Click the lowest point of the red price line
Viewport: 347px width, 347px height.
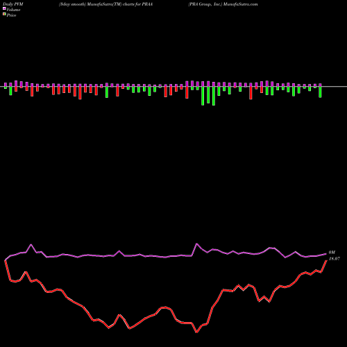(x=196, y=332)
